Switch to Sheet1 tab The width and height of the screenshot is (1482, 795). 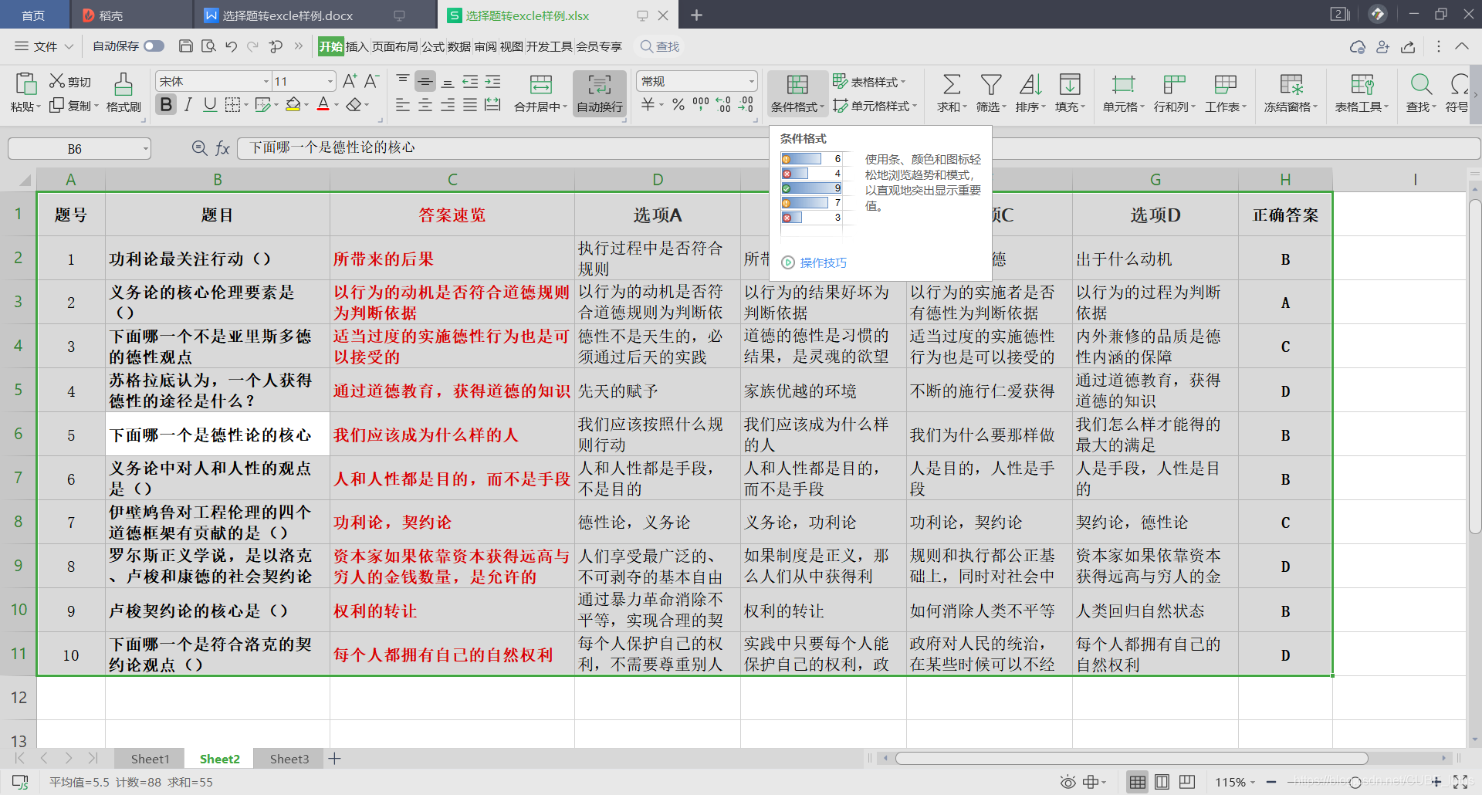coord(150,759)
